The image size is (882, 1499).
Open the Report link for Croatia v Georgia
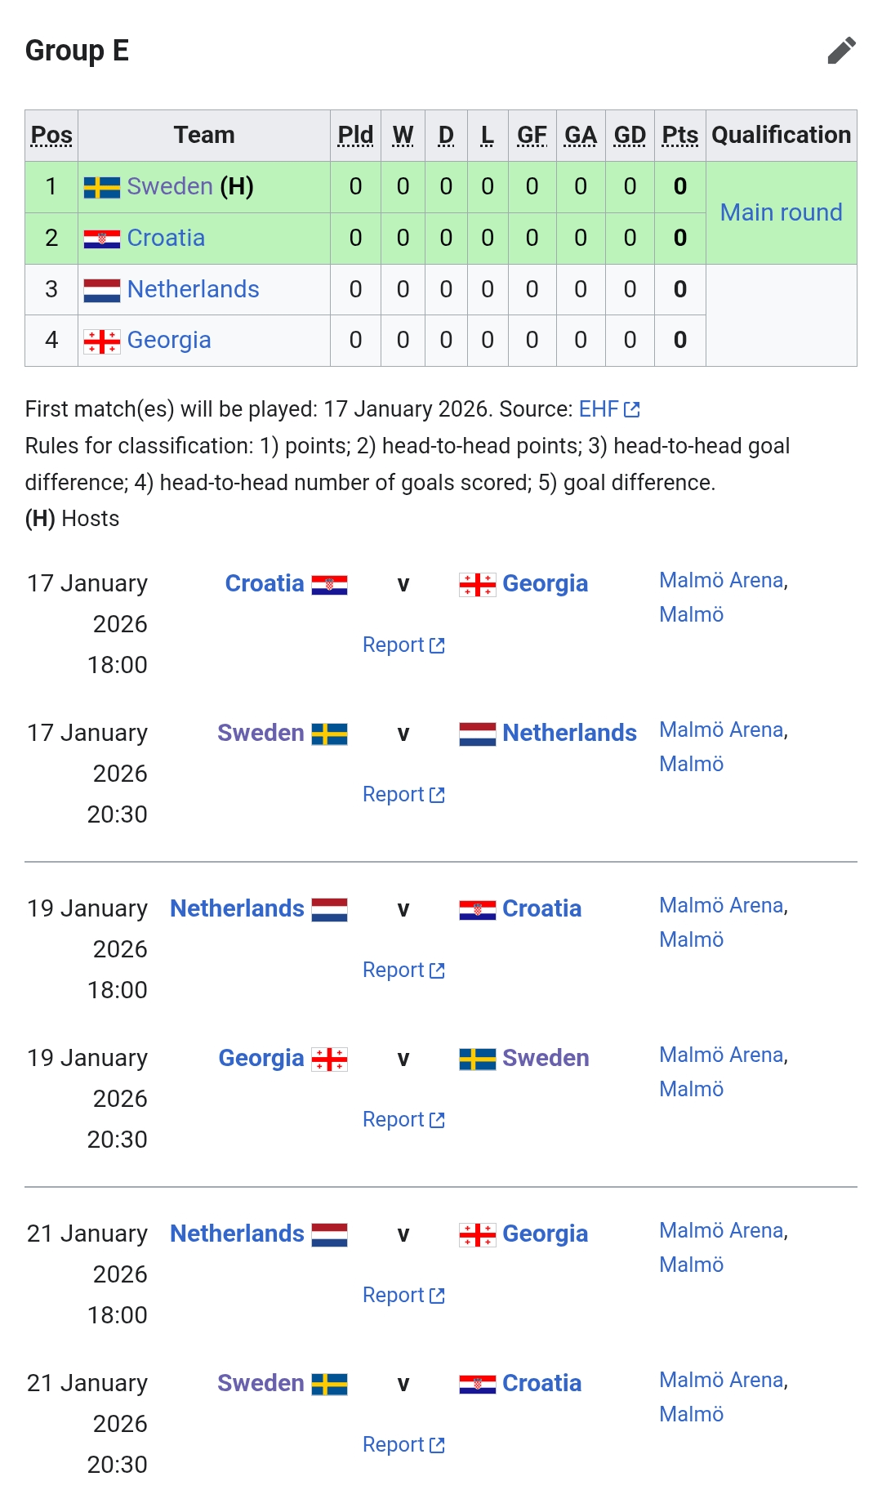click(394, 645)
